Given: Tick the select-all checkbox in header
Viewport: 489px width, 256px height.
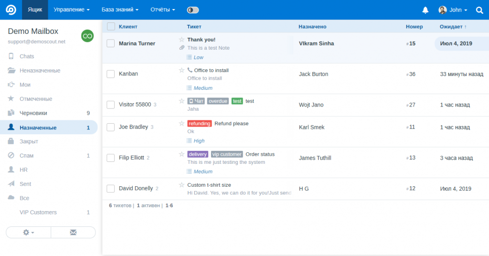Looking at the screenshot, I should coord(111,27).
